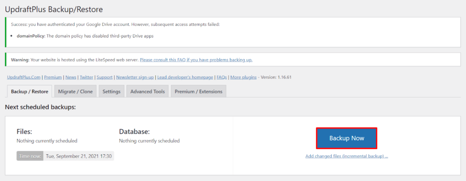Visit the Twitter link

click(86, 77)
